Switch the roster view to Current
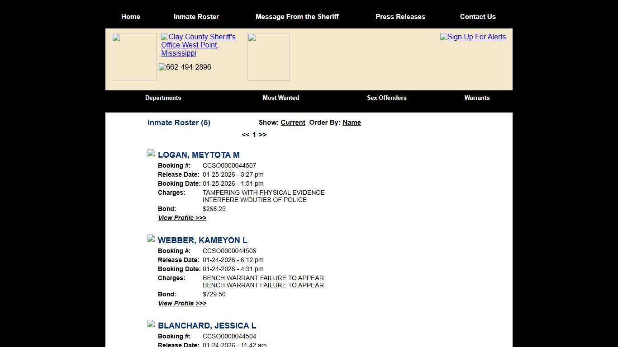The height and width of the screenshot is (347, 618). click(293, 122)
